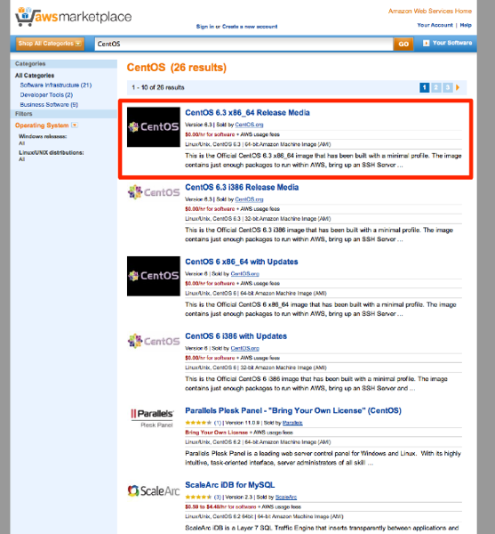Select All under Linux/UNIX distributions
Viewport: 495px width, 534px height.
[x=21, y=159]
